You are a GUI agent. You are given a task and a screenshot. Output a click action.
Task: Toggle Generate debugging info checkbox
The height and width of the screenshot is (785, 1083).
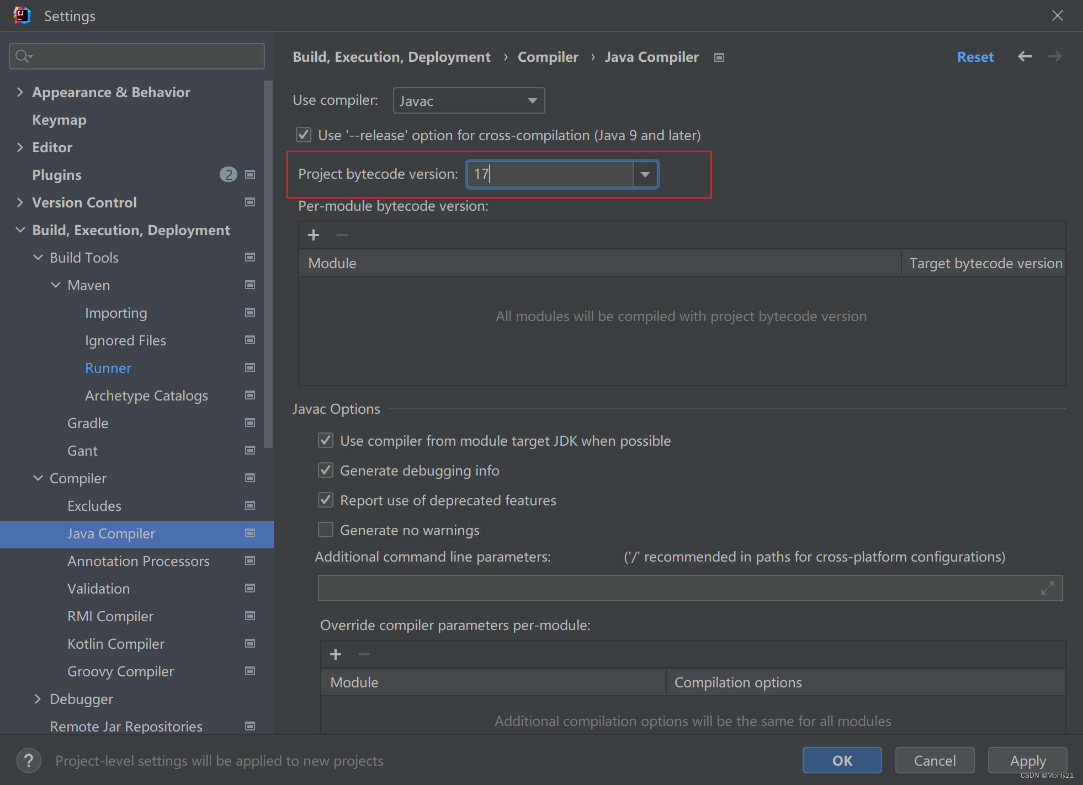[x=325, y=470]
